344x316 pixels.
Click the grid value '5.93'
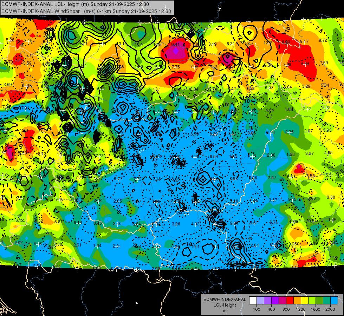pos(327,130)
